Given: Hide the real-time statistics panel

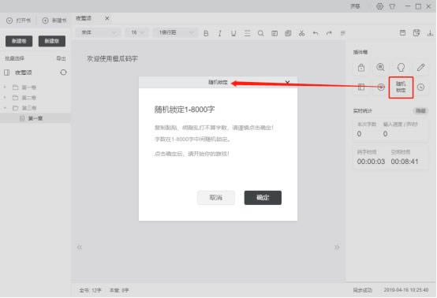Looking at the screenshot, I should coord(420,111).
